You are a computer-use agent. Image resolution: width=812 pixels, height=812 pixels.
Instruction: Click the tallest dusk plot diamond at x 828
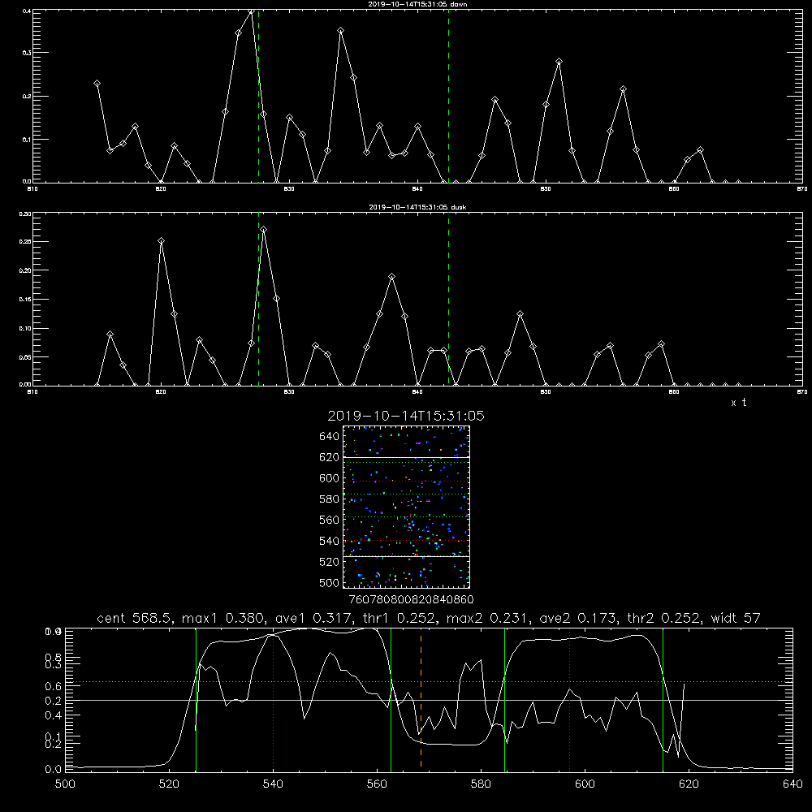click(x=264, y=229)
